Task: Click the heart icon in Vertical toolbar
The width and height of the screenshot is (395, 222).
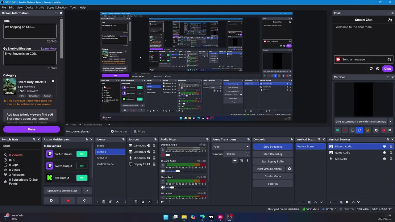Action: tap(384, 130)
